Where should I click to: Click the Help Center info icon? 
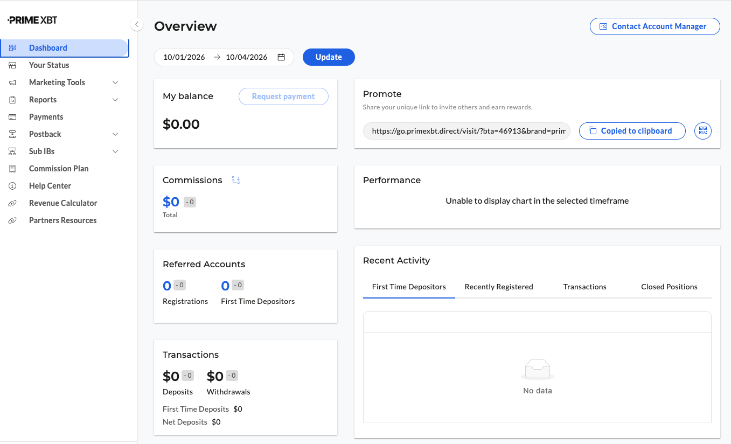click(x=12, y=186)
